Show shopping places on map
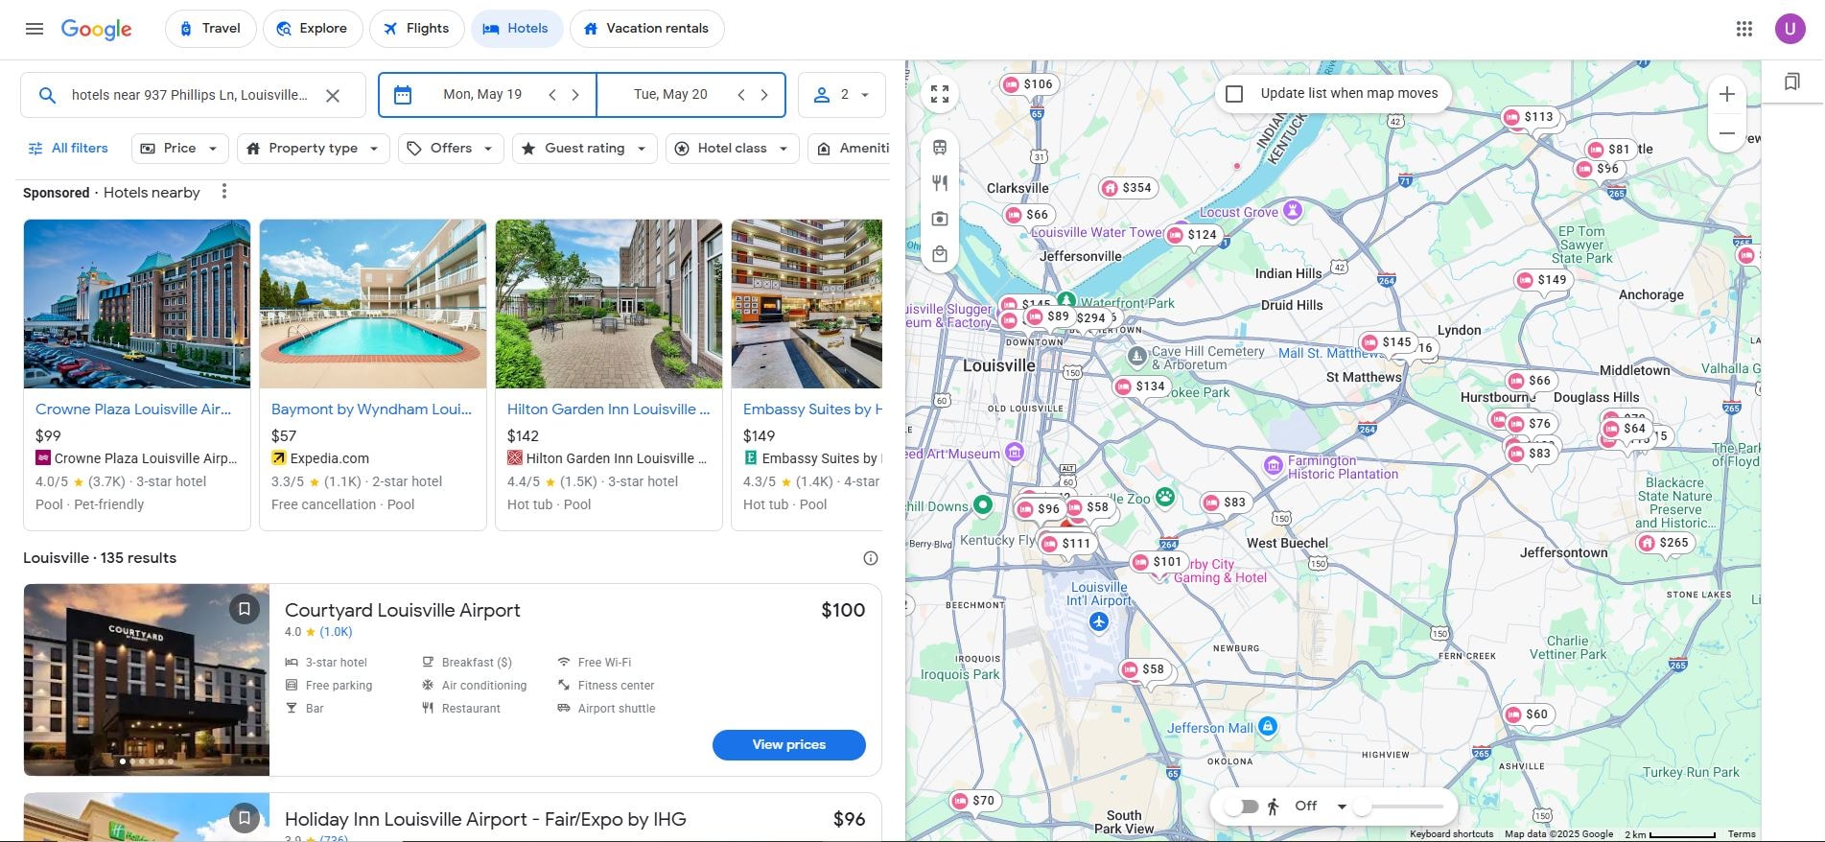The height and width of the screenshot is (842, 1825). click(x=940, y=254)
